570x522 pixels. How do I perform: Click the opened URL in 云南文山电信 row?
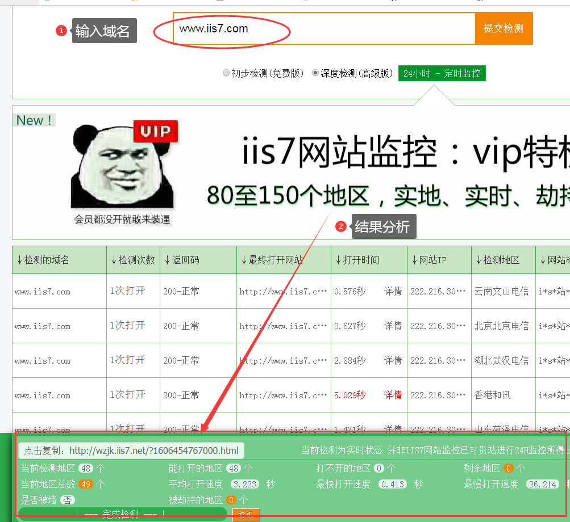coord(283,292)
